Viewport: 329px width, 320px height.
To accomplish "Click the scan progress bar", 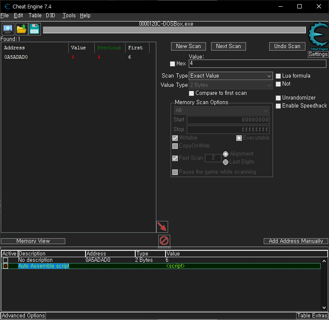I will 174,30.
